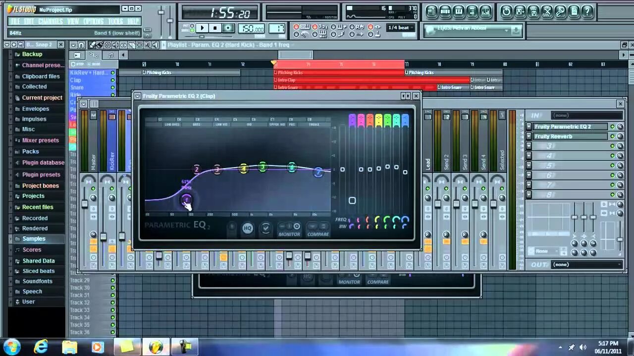The image size is (634, 356).
Task: Toggle the Browser view icon in toolbar
Action: 473,11
